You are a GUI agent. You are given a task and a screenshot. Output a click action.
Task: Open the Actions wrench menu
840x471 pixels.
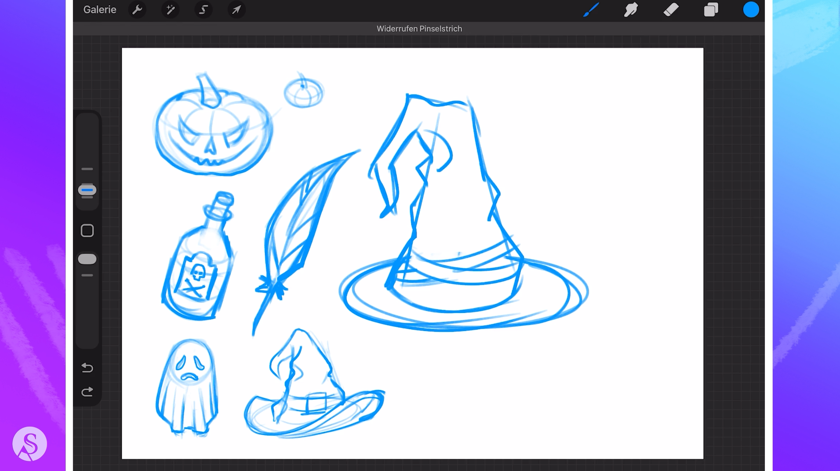coord(137,10)
